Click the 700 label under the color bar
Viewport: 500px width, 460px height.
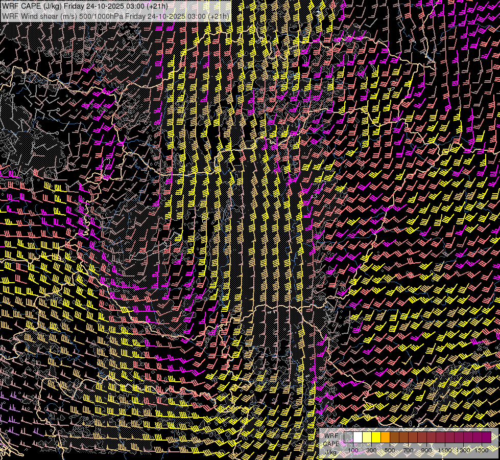coord(408,450)
